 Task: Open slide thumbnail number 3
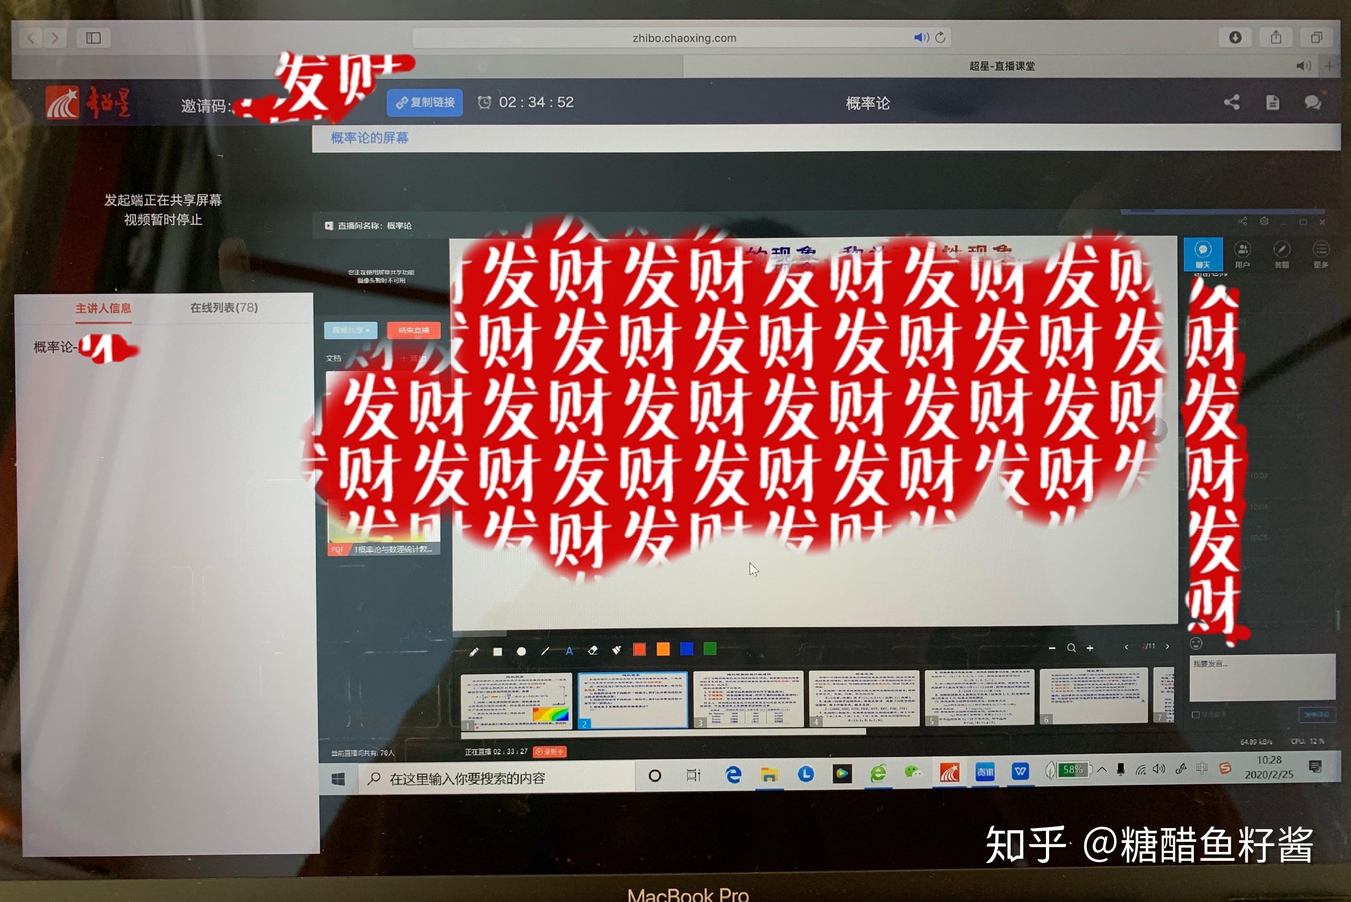[x=748, y=698]
